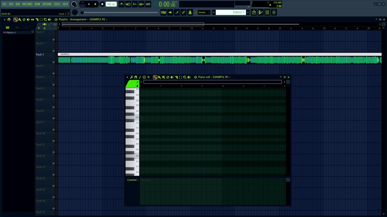This screenshot has width=387, height=217.
Task: Toggle mute switch on Track 8
Action: pyautogui.click(x=53, y=118)
